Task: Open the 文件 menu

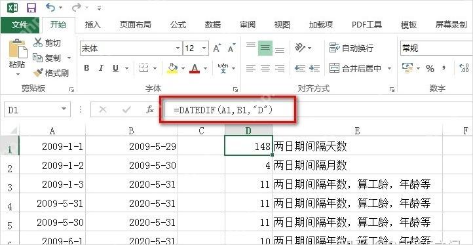Action: click(x=20, y=25)
